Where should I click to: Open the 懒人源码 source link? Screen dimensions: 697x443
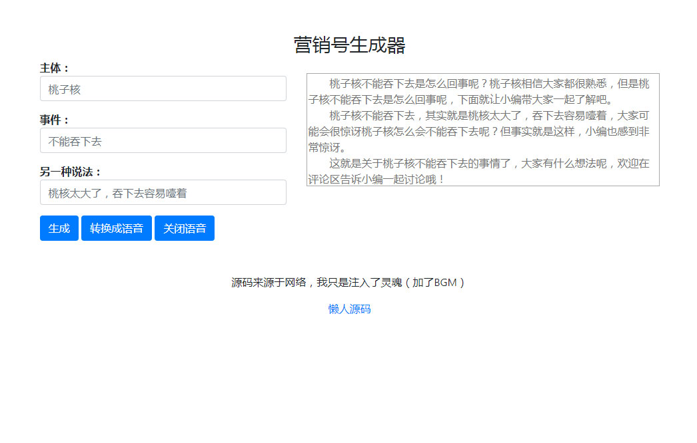pos(348,308)
